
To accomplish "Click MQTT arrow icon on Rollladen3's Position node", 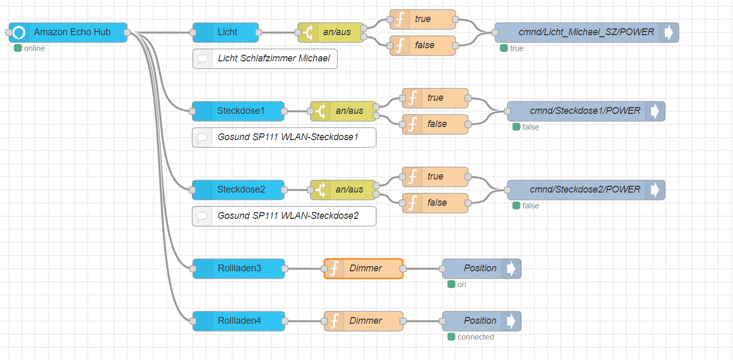I will coord(511,269).
